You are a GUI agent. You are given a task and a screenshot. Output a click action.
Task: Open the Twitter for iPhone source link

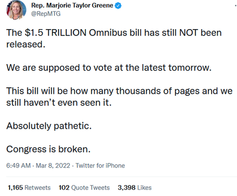(100, 165)
